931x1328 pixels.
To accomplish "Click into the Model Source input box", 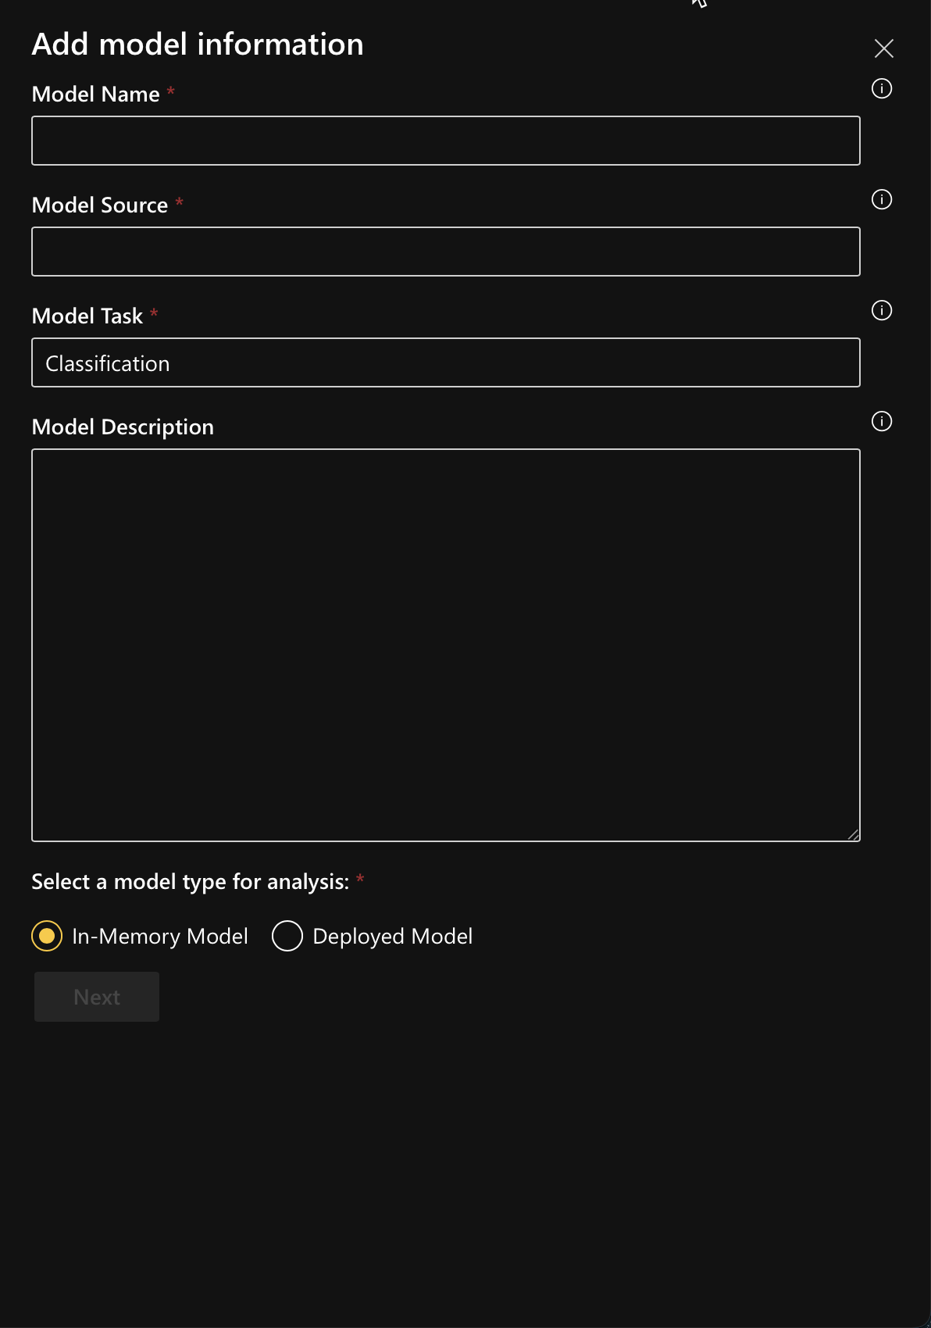I will coord(445,252).
